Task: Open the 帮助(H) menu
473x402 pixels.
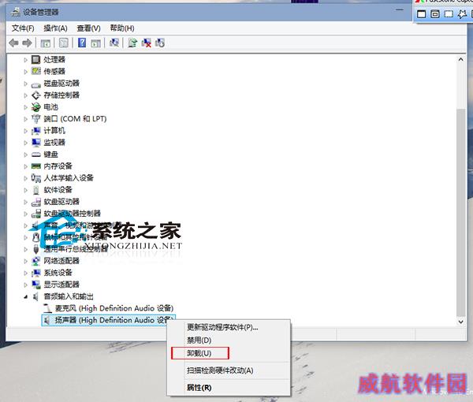Action: click(122, 28)
